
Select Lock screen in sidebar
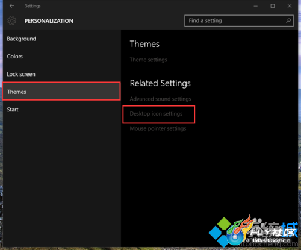click(x=21, y=74)
